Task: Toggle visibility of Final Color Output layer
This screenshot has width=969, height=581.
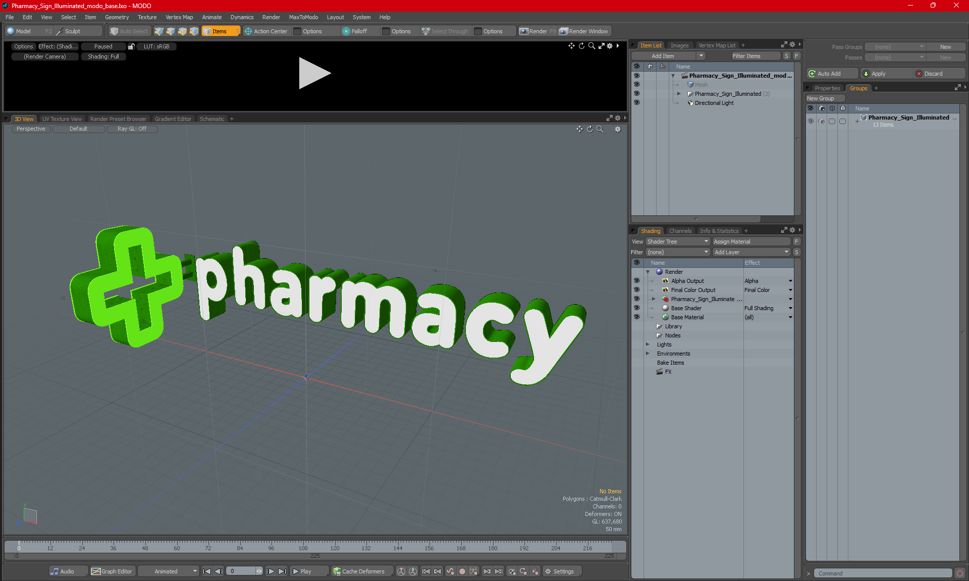Action: click(x=636, y=290)
